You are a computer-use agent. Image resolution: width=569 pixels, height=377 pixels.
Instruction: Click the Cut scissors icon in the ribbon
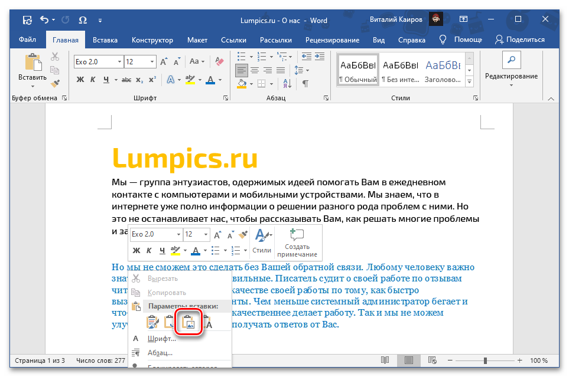pyautogui.click(x=55, y=57)
